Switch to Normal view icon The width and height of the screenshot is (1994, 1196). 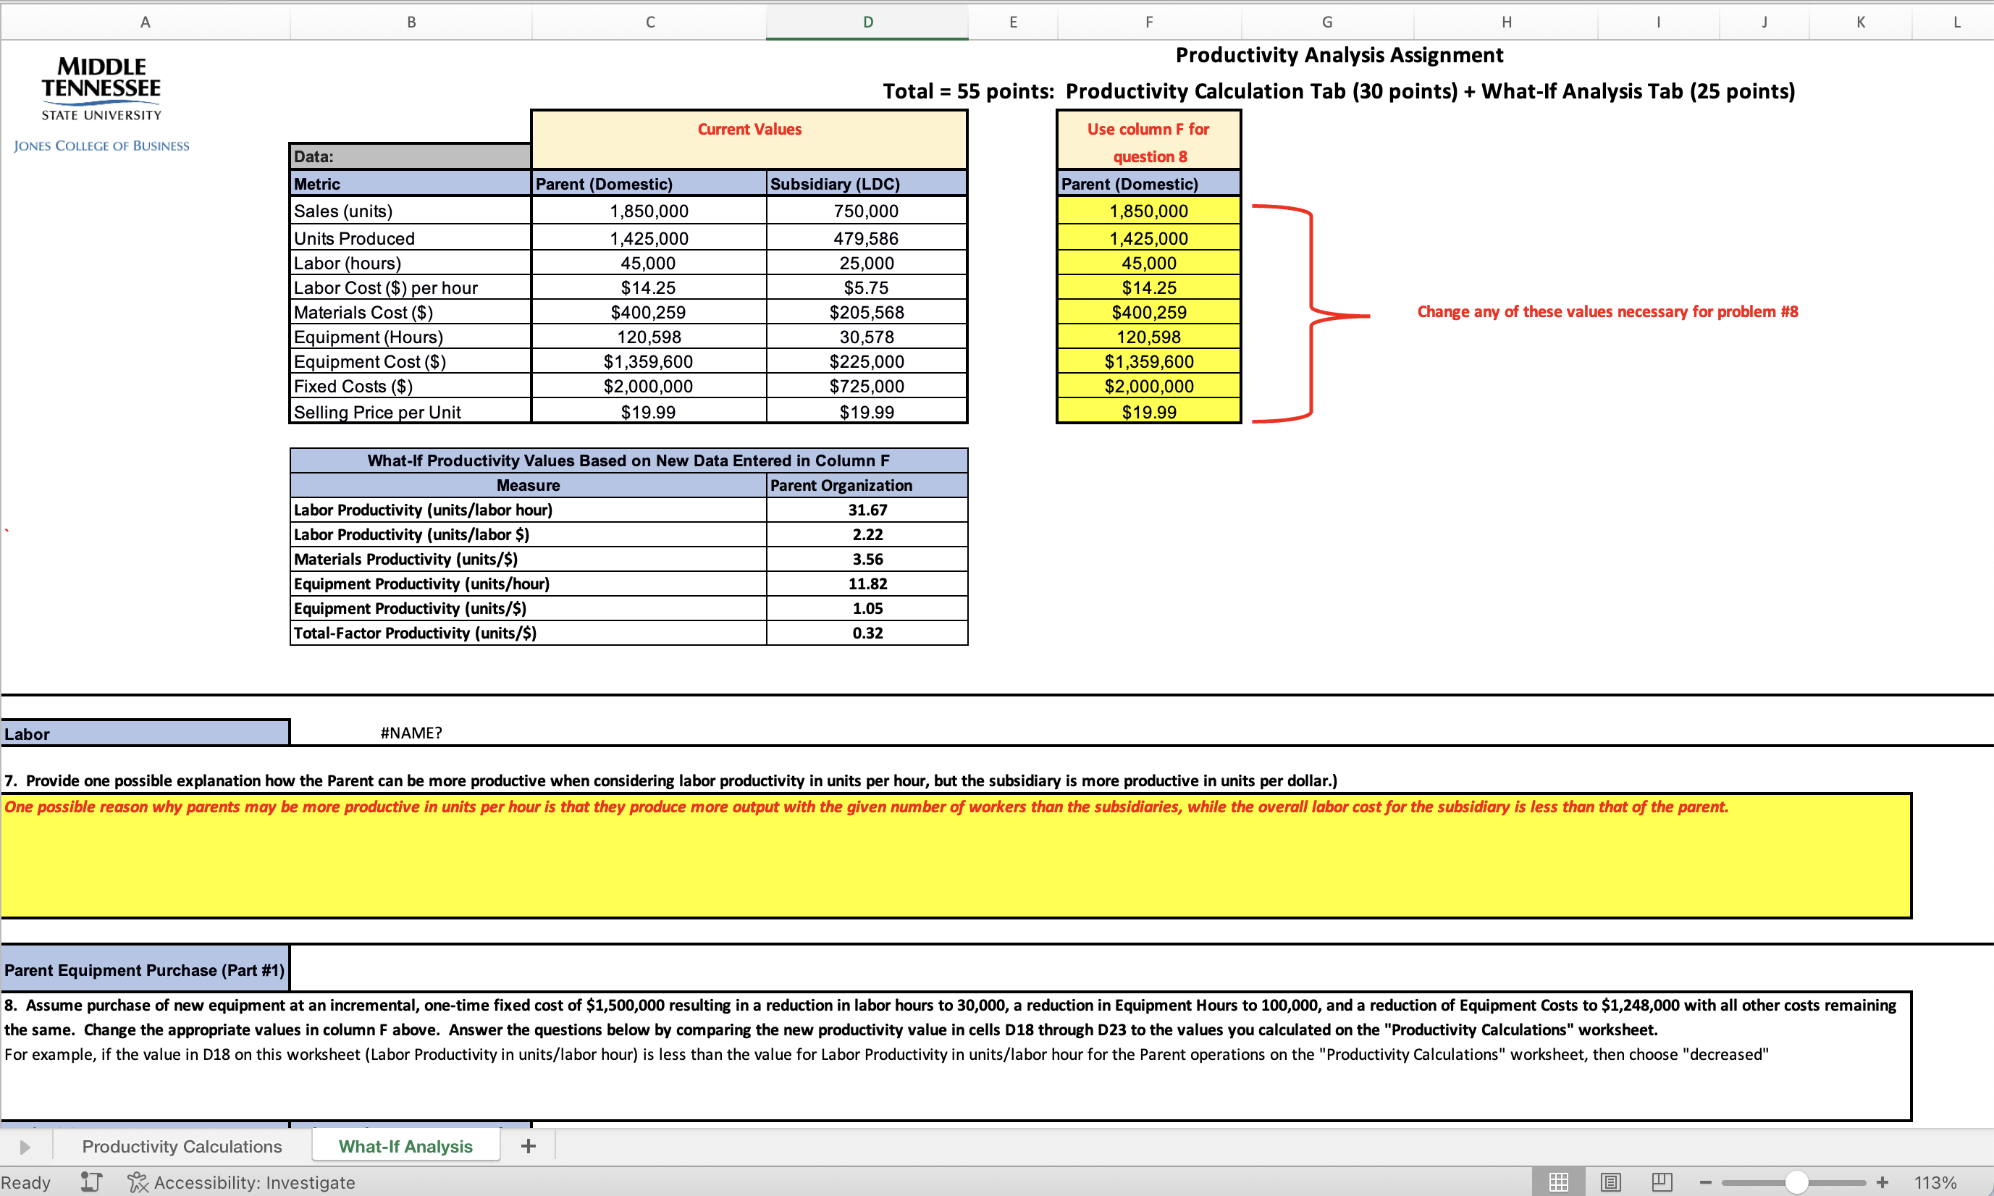[1559, 1182]
